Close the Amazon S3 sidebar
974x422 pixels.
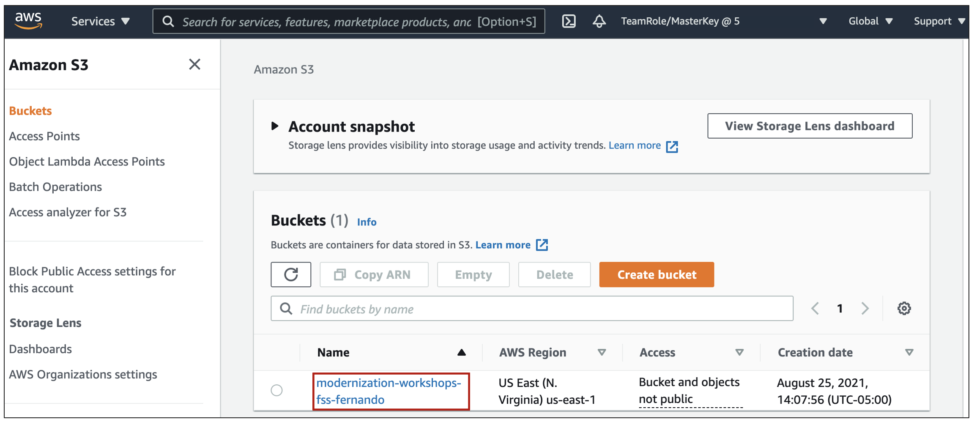(x=194, y=64)
